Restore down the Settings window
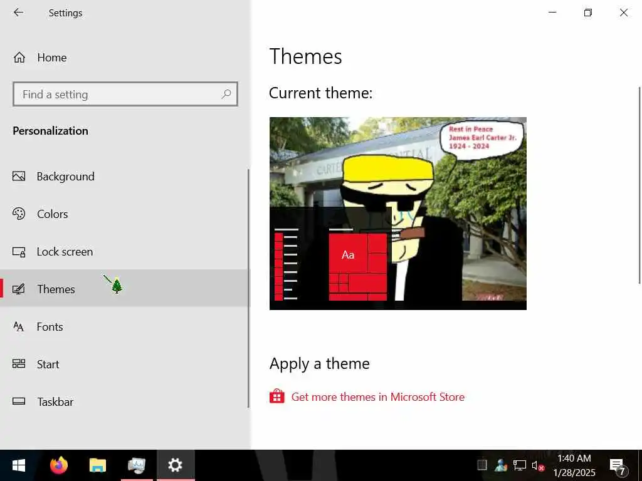The height and width of the screenshot is (481, 642). click(588, 13)
